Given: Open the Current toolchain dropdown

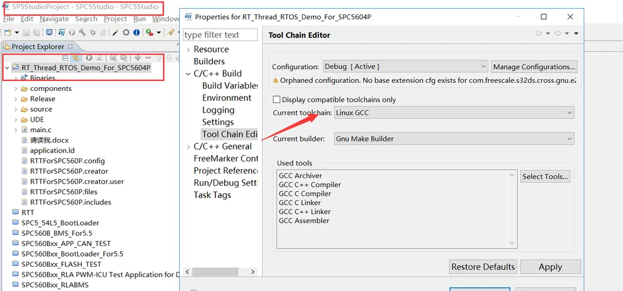Looking at the screenshot, I should 454,113.
